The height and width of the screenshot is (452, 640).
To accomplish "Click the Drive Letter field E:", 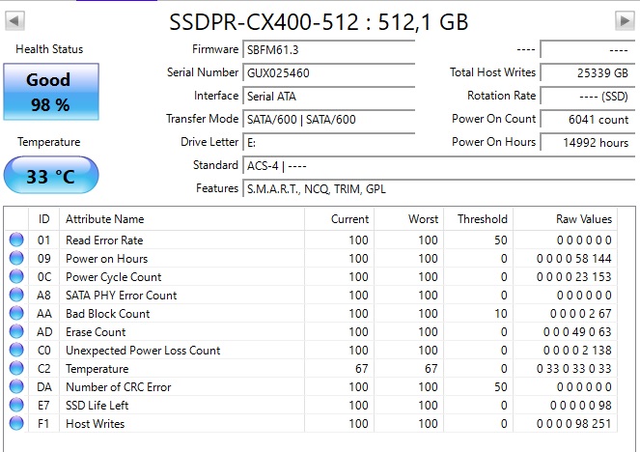I will pyautogui.click(x=329, y=143).
